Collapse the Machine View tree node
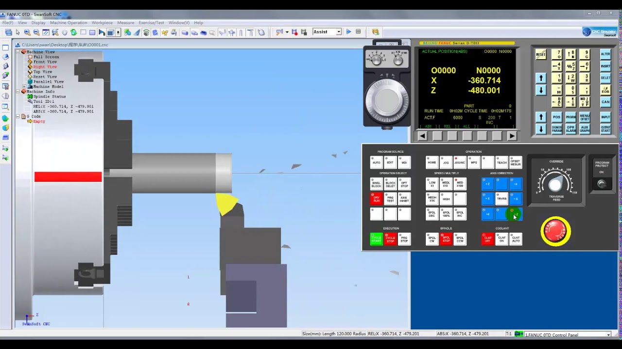Viewport: 622px width, 349px height. (x=18, y=52)
